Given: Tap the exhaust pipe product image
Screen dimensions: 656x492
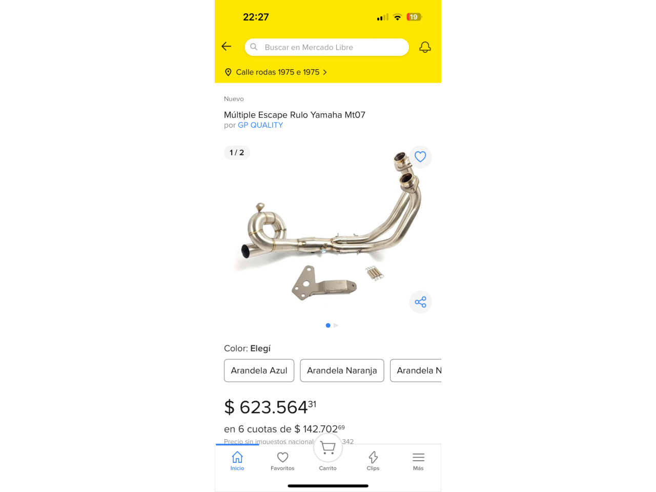Looking at the screenshot, I should (x=328, y=225).
